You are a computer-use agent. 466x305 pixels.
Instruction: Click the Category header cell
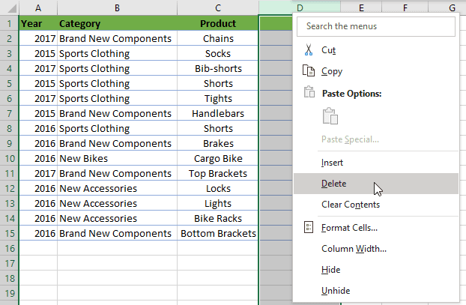(117, 23)
